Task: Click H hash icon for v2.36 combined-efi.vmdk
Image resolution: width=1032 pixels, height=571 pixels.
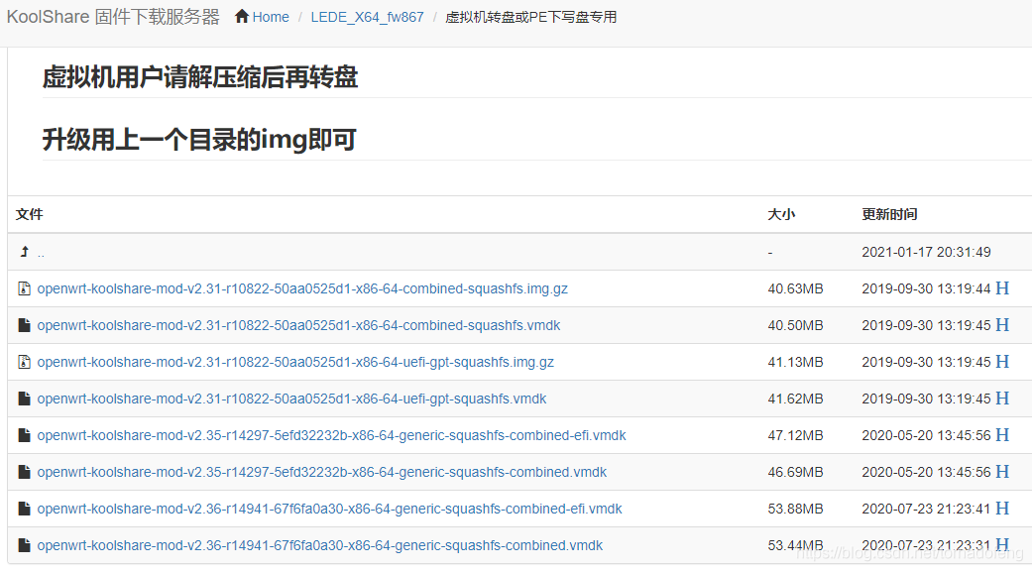Action: [x=1002, y=509]
